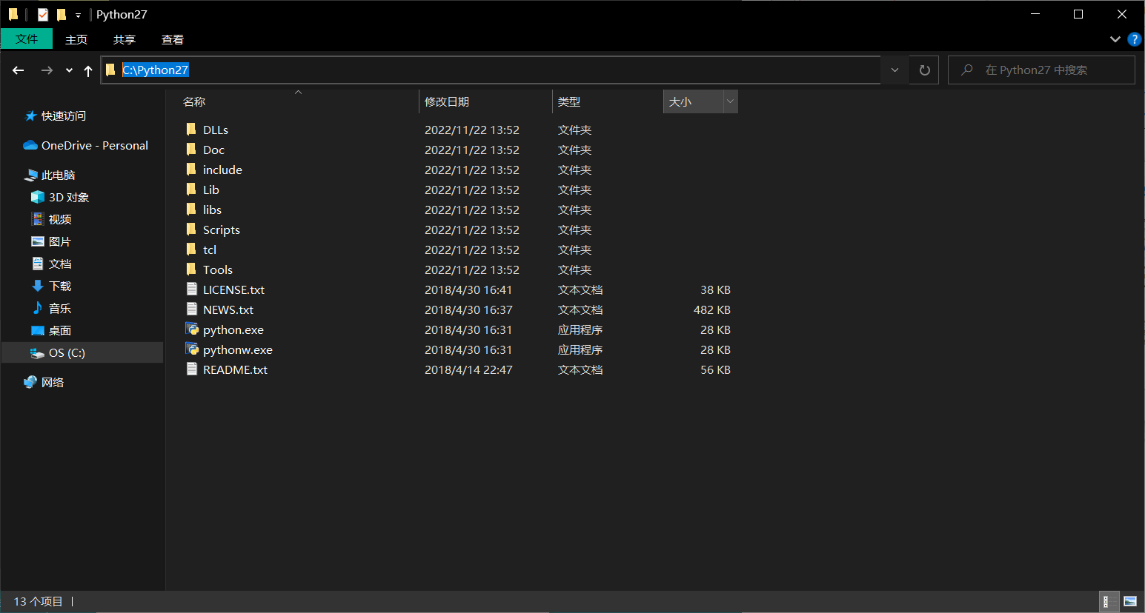
Task: Switch to large icons view layout
Action: 1129,601
